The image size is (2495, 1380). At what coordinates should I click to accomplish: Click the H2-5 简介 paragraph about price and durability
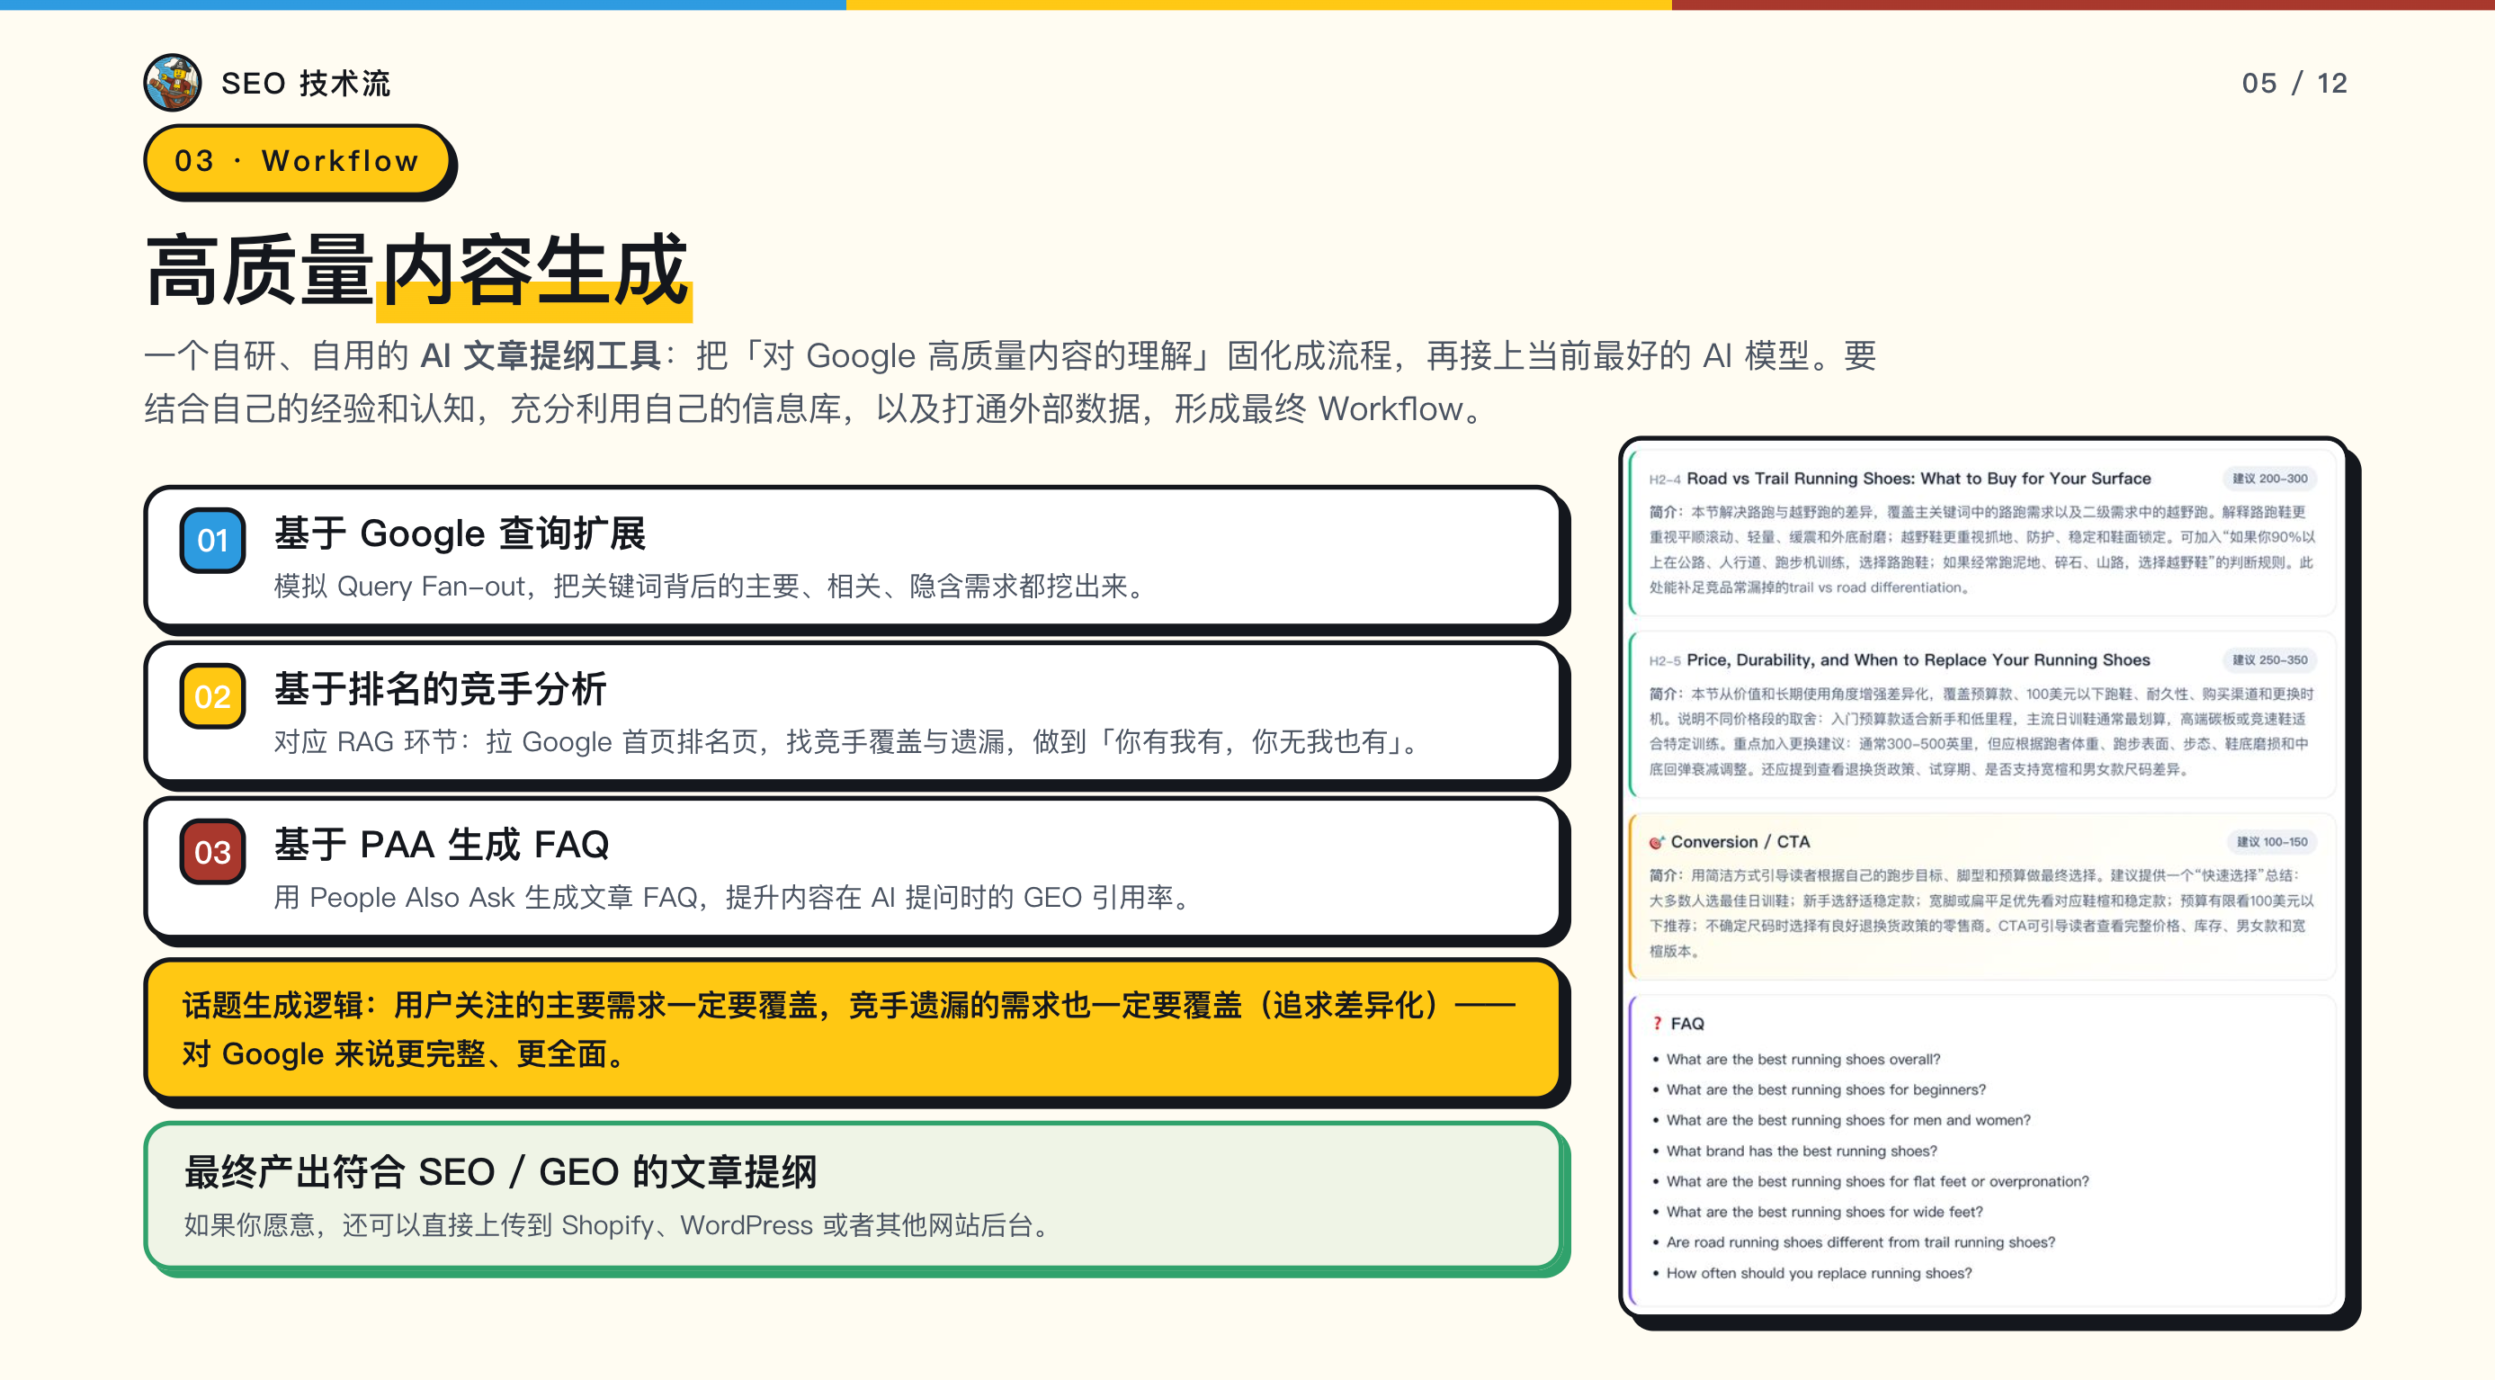point(1981,731)
